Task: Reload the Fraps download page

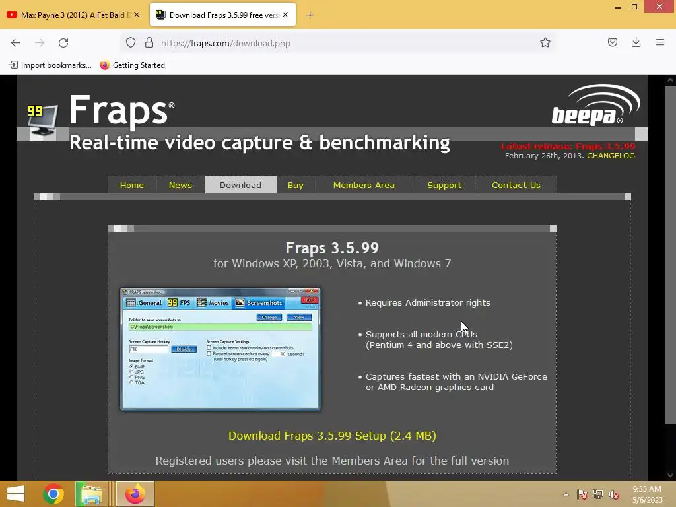Action: tap(63, 43)
